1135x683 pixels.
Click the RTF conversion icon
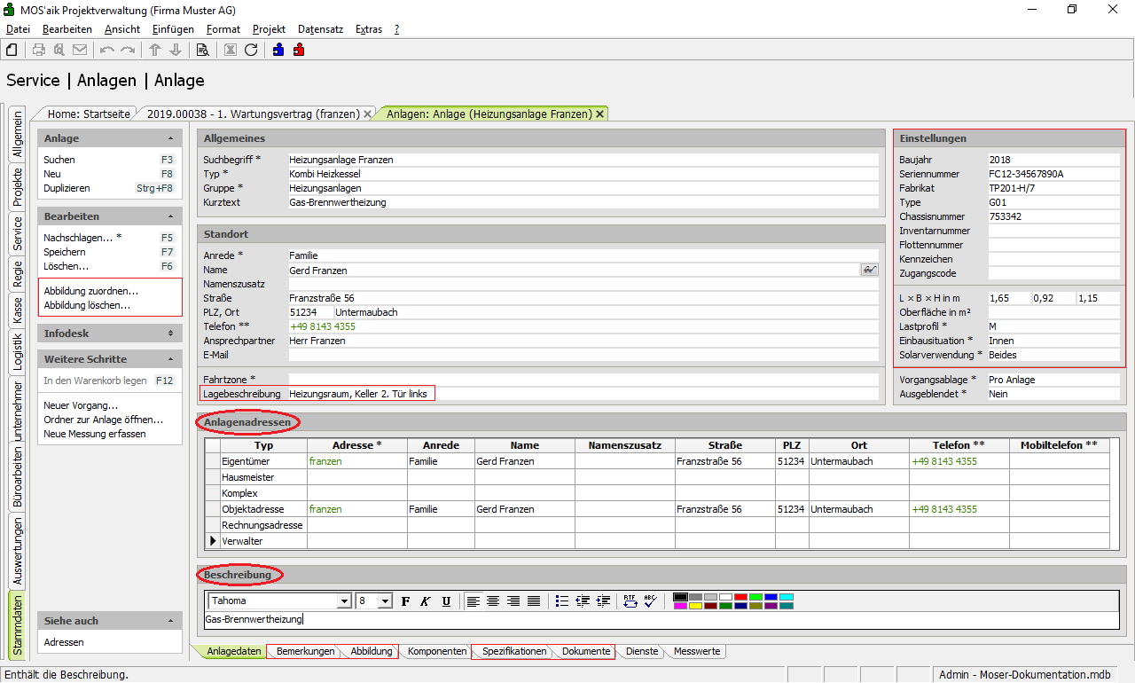pos(630,601)
